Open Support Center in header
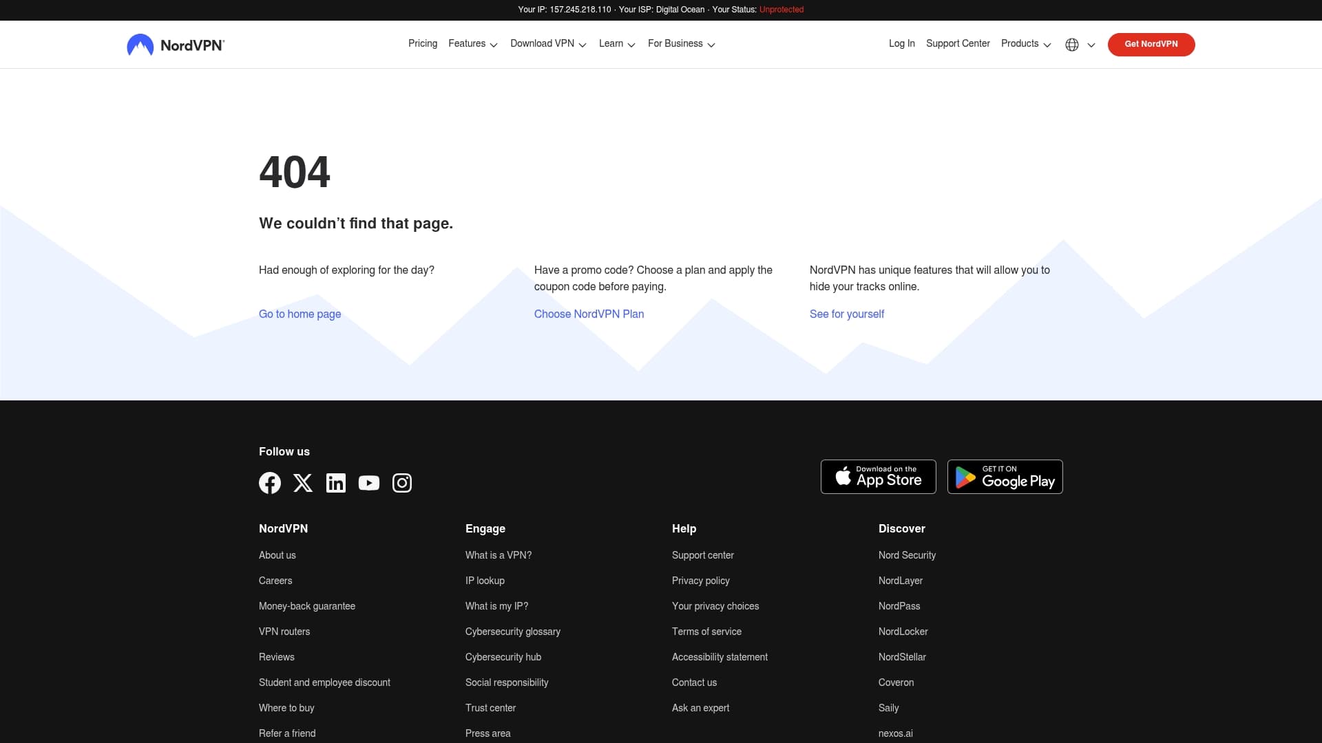This screenshot has height=743, width=1322. click(958, 43)
